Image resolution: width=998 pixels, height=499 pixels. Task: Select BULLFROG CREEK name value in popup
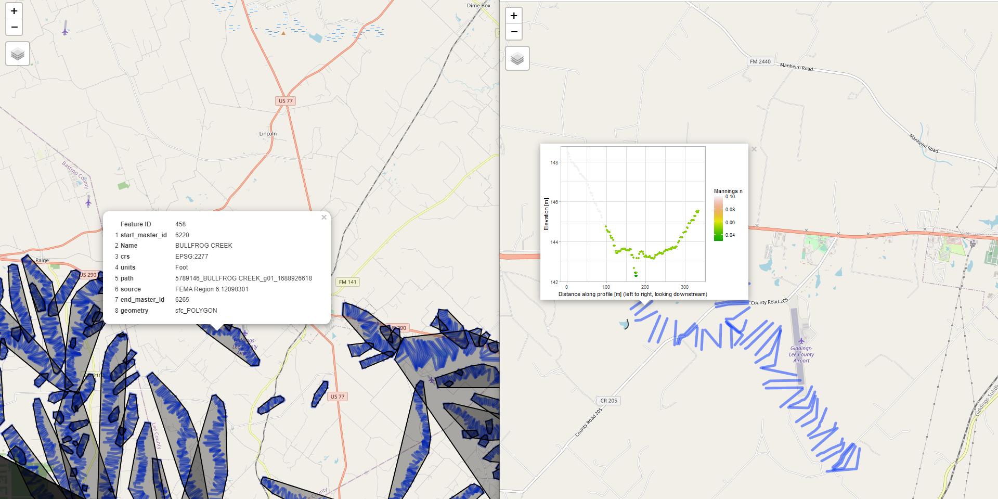204,246
